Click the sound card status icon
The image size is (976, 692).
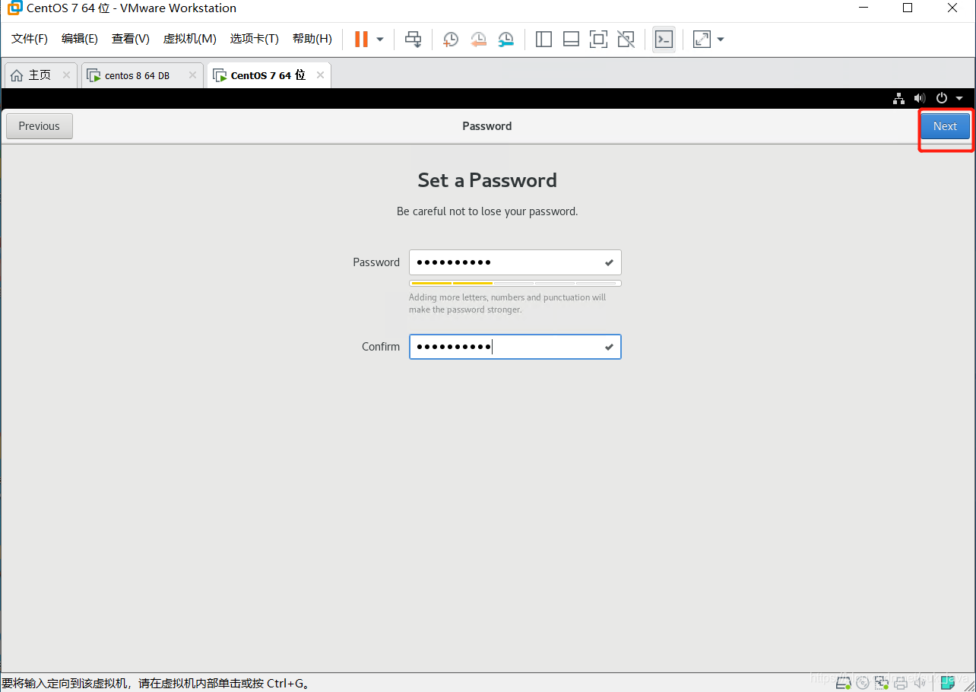920,683
